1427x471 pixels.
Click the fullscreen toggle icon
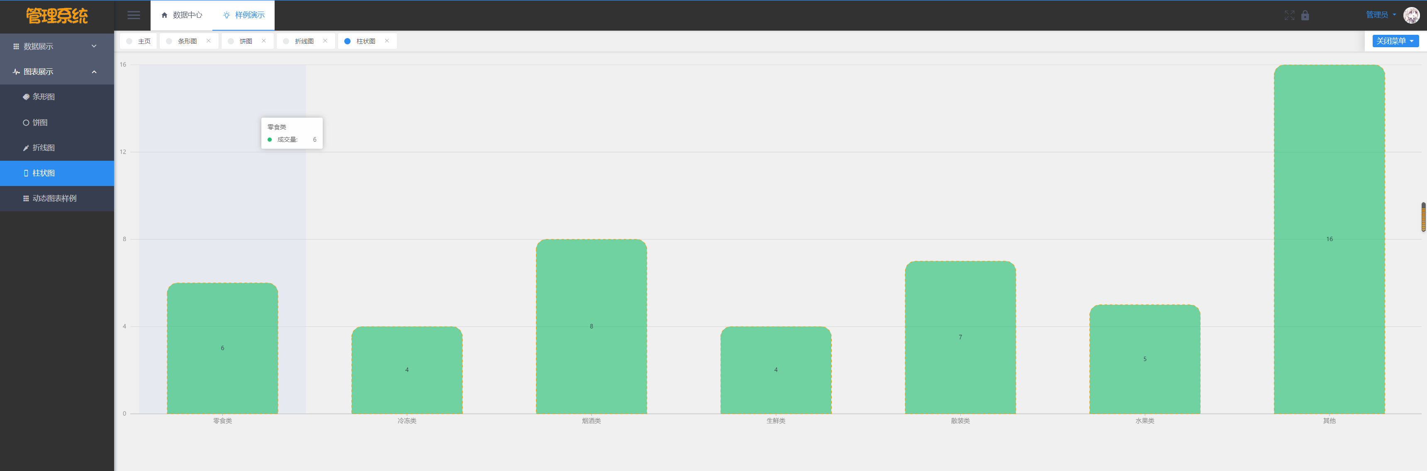(x=1289, y=15)
